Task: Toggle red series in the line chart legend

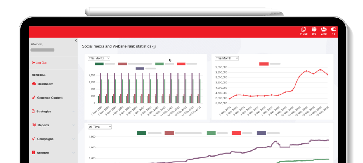Action: (x=264, y=64)
